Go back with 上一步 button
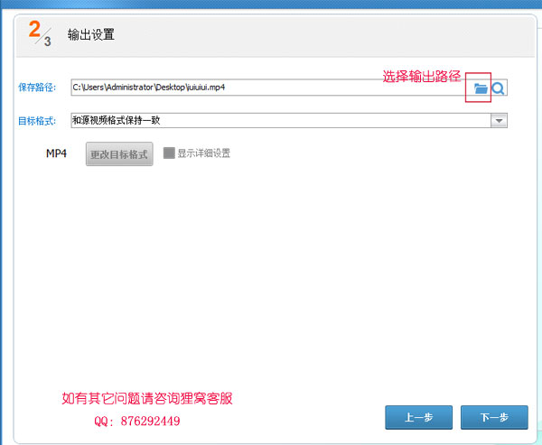542x445 pixels. pyautogui.click(x=418, y=417)
